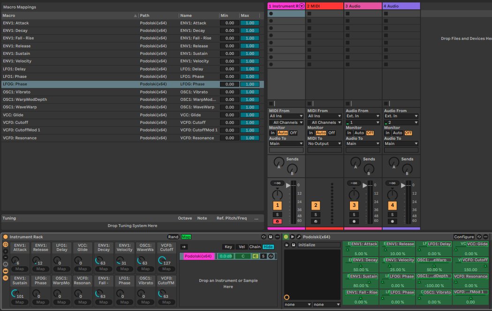Toggle Podolski chain activator speaker icon
Image resolution: width=492 pixels, height=311 pixels.
coord(256,257)
